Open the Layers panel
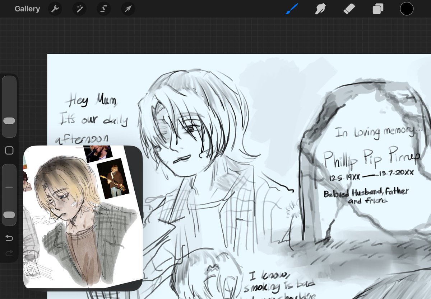The image size is (431, 299). 378,9
